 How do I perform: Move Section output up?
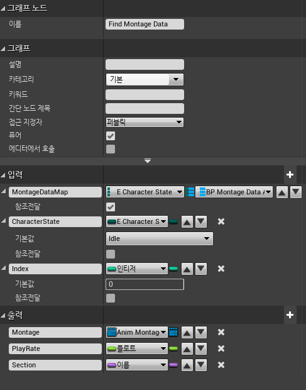point(187,365)
